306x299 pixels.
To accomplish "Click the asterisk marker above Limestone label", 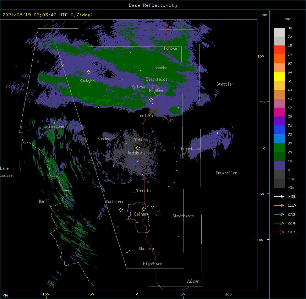I will pos(54,123).
